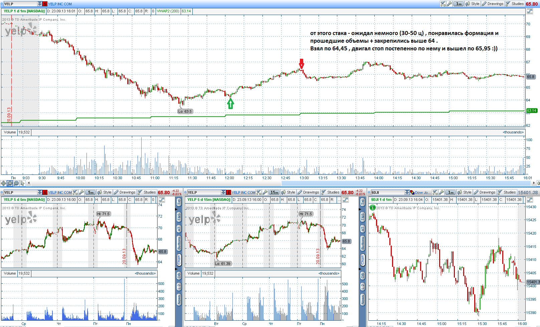Open Style menu in the 5m chart

pos(105,193)
